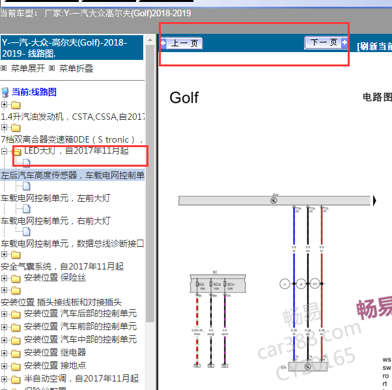Select 安装位置 保险丝 tree label
The width and height of the screenshot is (392, 390).
55,278
